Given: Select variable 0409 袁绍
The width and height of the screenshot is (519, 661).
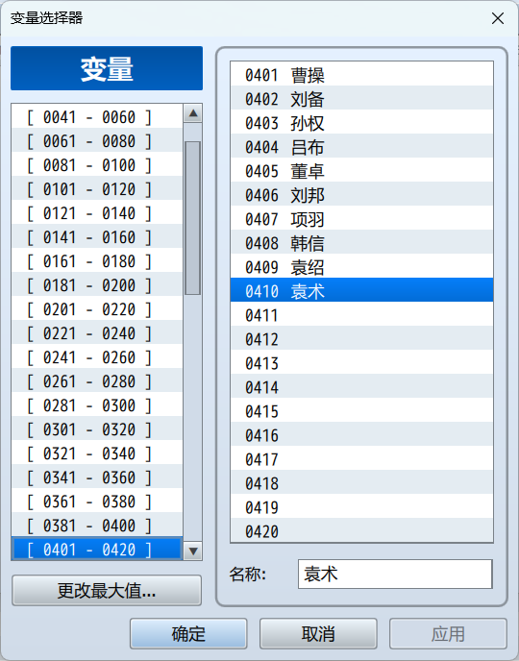Looking at the screenshot, I should 361,267.
